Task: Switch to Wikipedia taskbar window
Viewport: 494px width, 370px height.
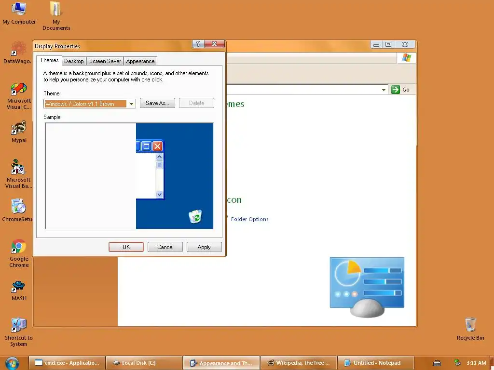Action: (x=298, y=363)
